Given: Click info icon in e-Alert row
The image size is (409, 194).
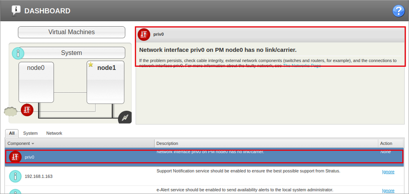Looking at the screenshot, I should (x=15, y=191).
